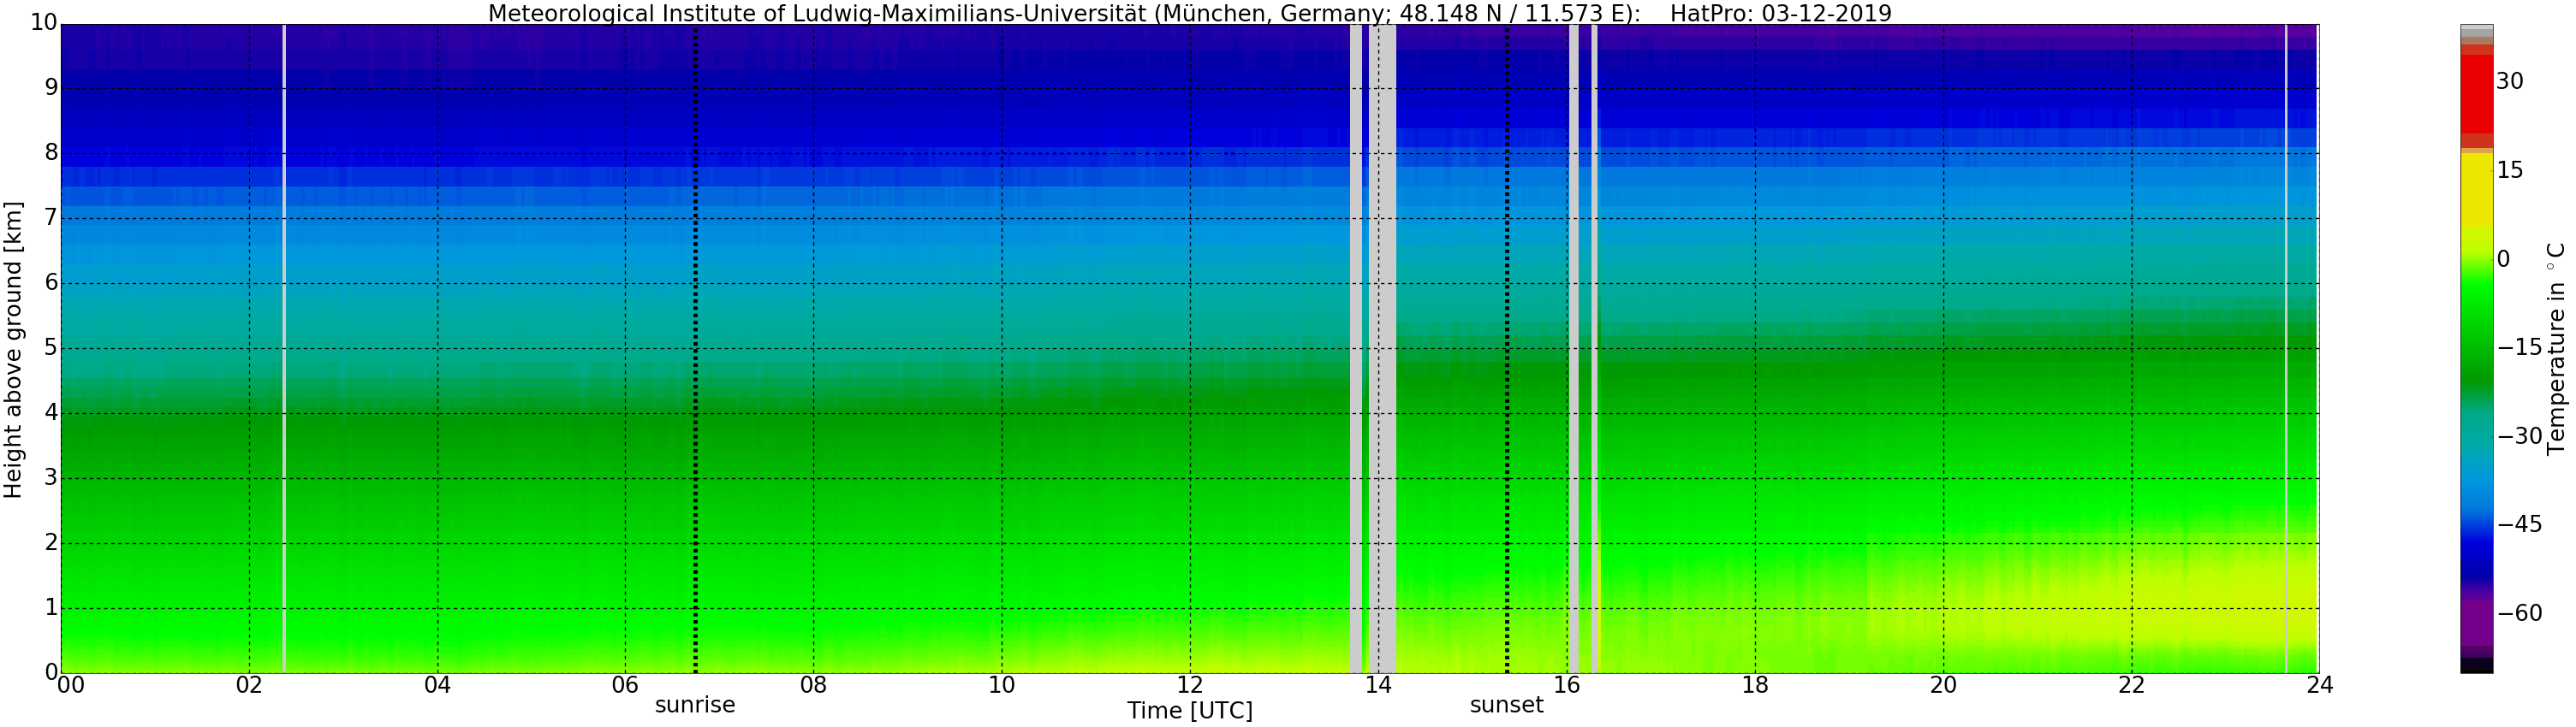This screenshot has height=727, width=2576.
Task: Select the "sunrise" label below the time axis
Action: pos(695,705)
